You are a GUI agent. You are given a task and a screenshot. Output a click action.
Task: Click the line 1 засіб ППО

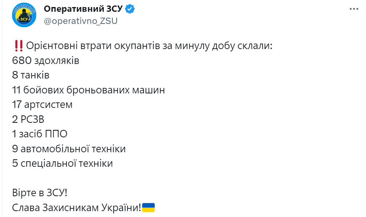[x=40, y=134]
